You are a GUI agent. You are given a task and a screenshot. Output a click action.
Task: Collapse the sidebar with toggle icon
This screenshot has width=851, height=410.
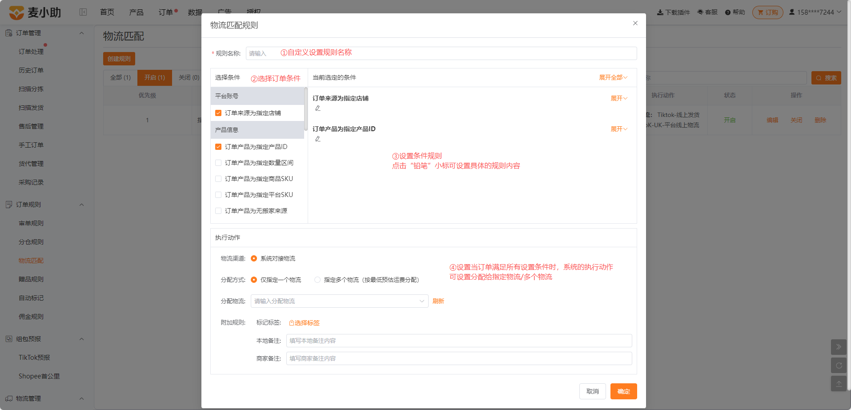pos(83,12)
